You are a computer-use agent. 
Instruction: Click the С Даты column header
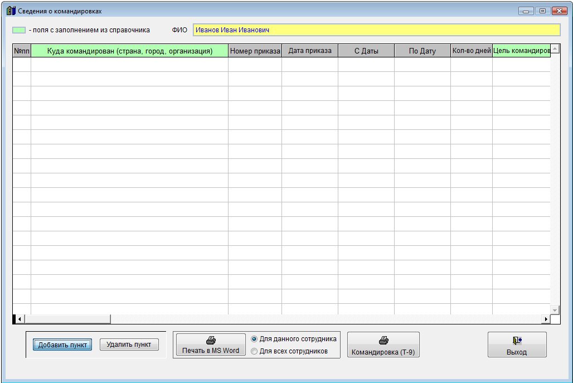coord(366,51)
